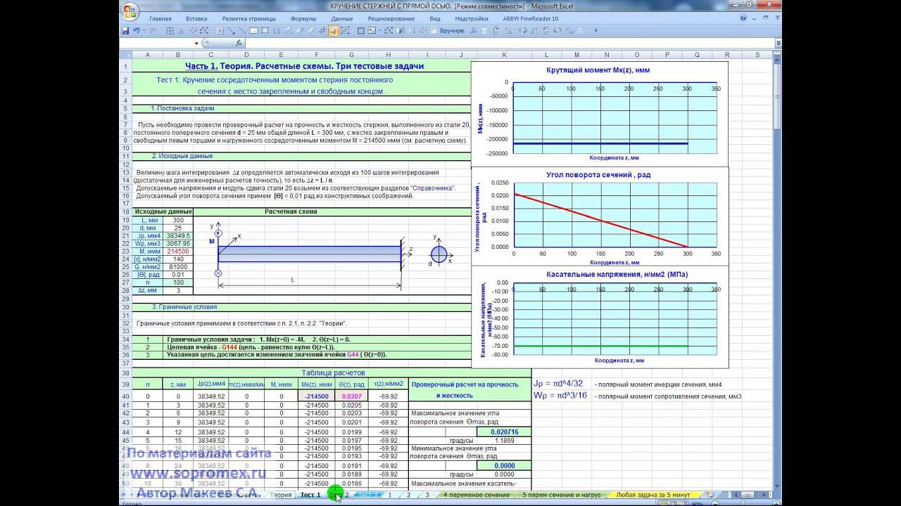Click the blue line in torque chart

600,143
